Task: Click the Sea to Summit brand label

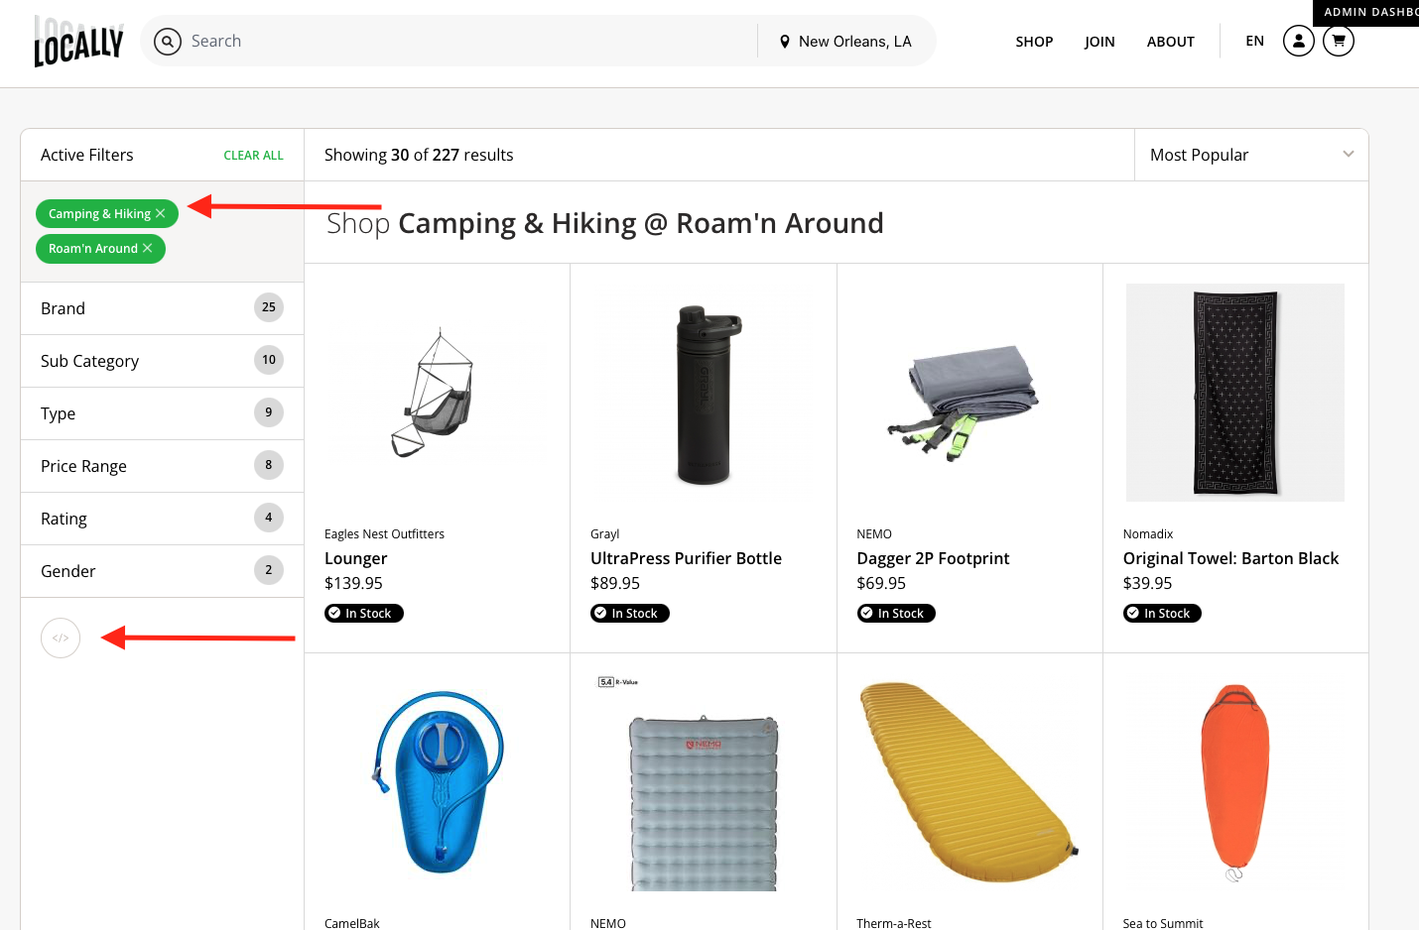Action: coord(1162,923)
